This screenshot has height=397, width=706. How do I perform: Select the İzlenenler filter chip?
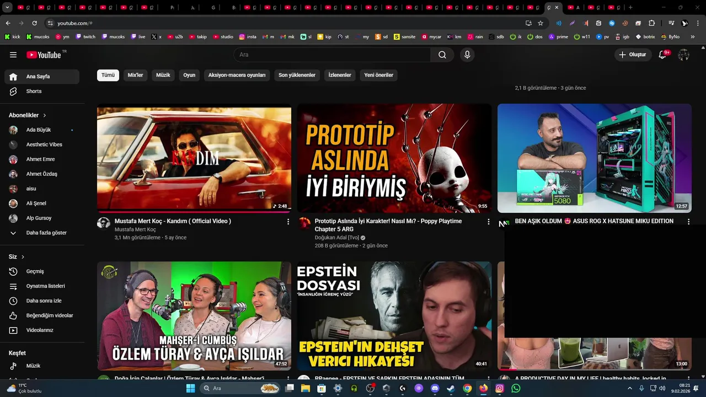340,75
